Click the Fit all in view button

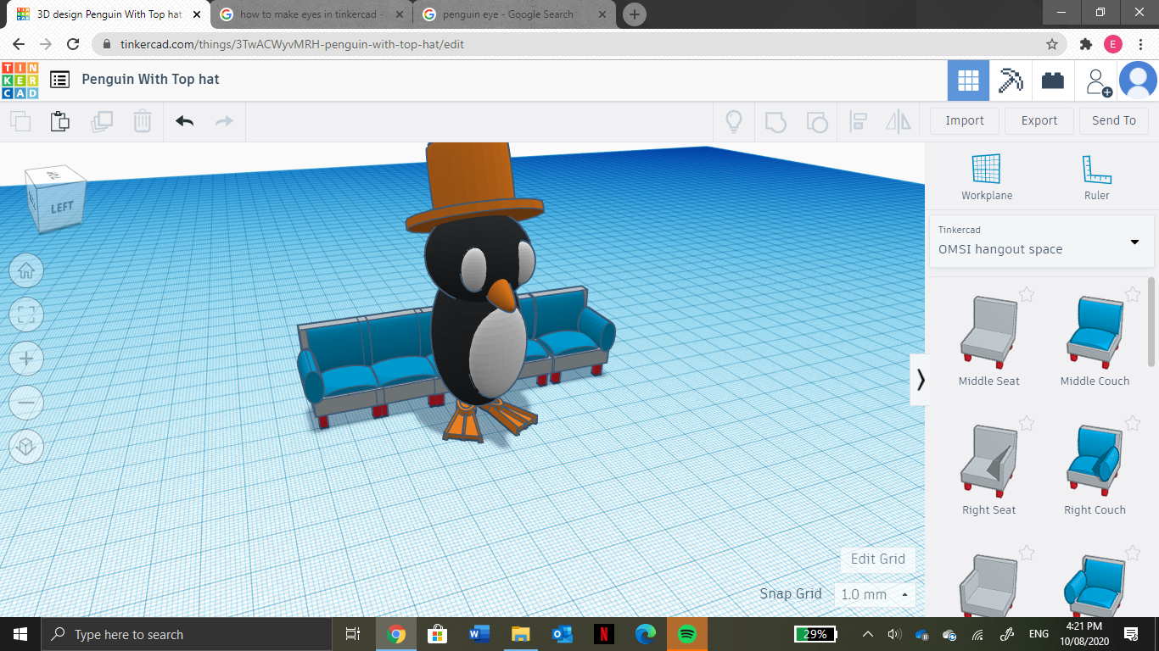pos(26,315)
